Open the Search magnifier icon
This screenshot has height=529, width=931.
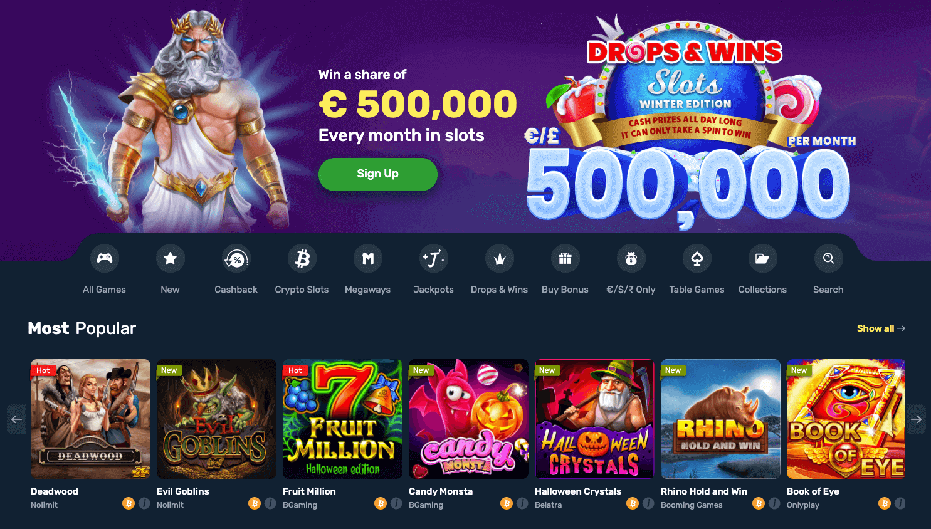829,258
